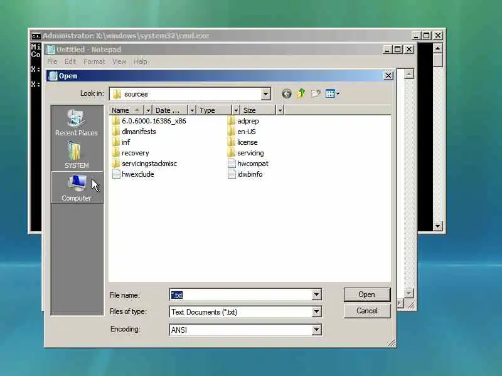This screenshot has height=376, width=502.
Task: Open Notepad's Help menu
Action: coord(140,61)
